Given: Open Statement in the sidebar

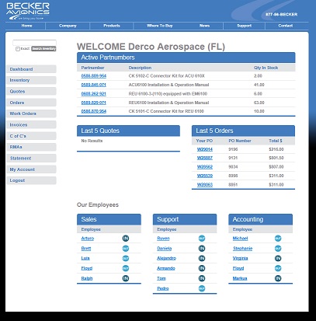Looking at the screenshot, I should click(x=31, y=159).
